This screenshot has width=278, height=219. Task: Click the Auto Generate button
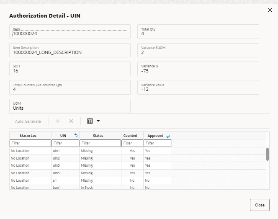coord(28,121)
